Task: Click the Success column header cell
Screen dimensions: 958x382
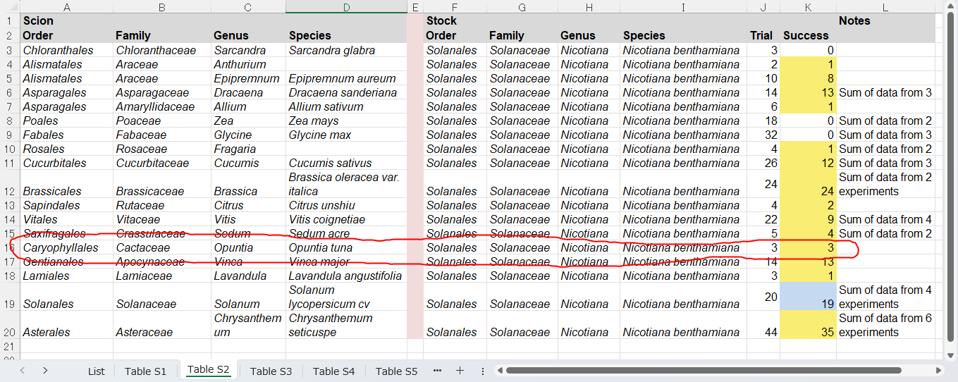Action: pyautogui.click(x=808, y=35)
